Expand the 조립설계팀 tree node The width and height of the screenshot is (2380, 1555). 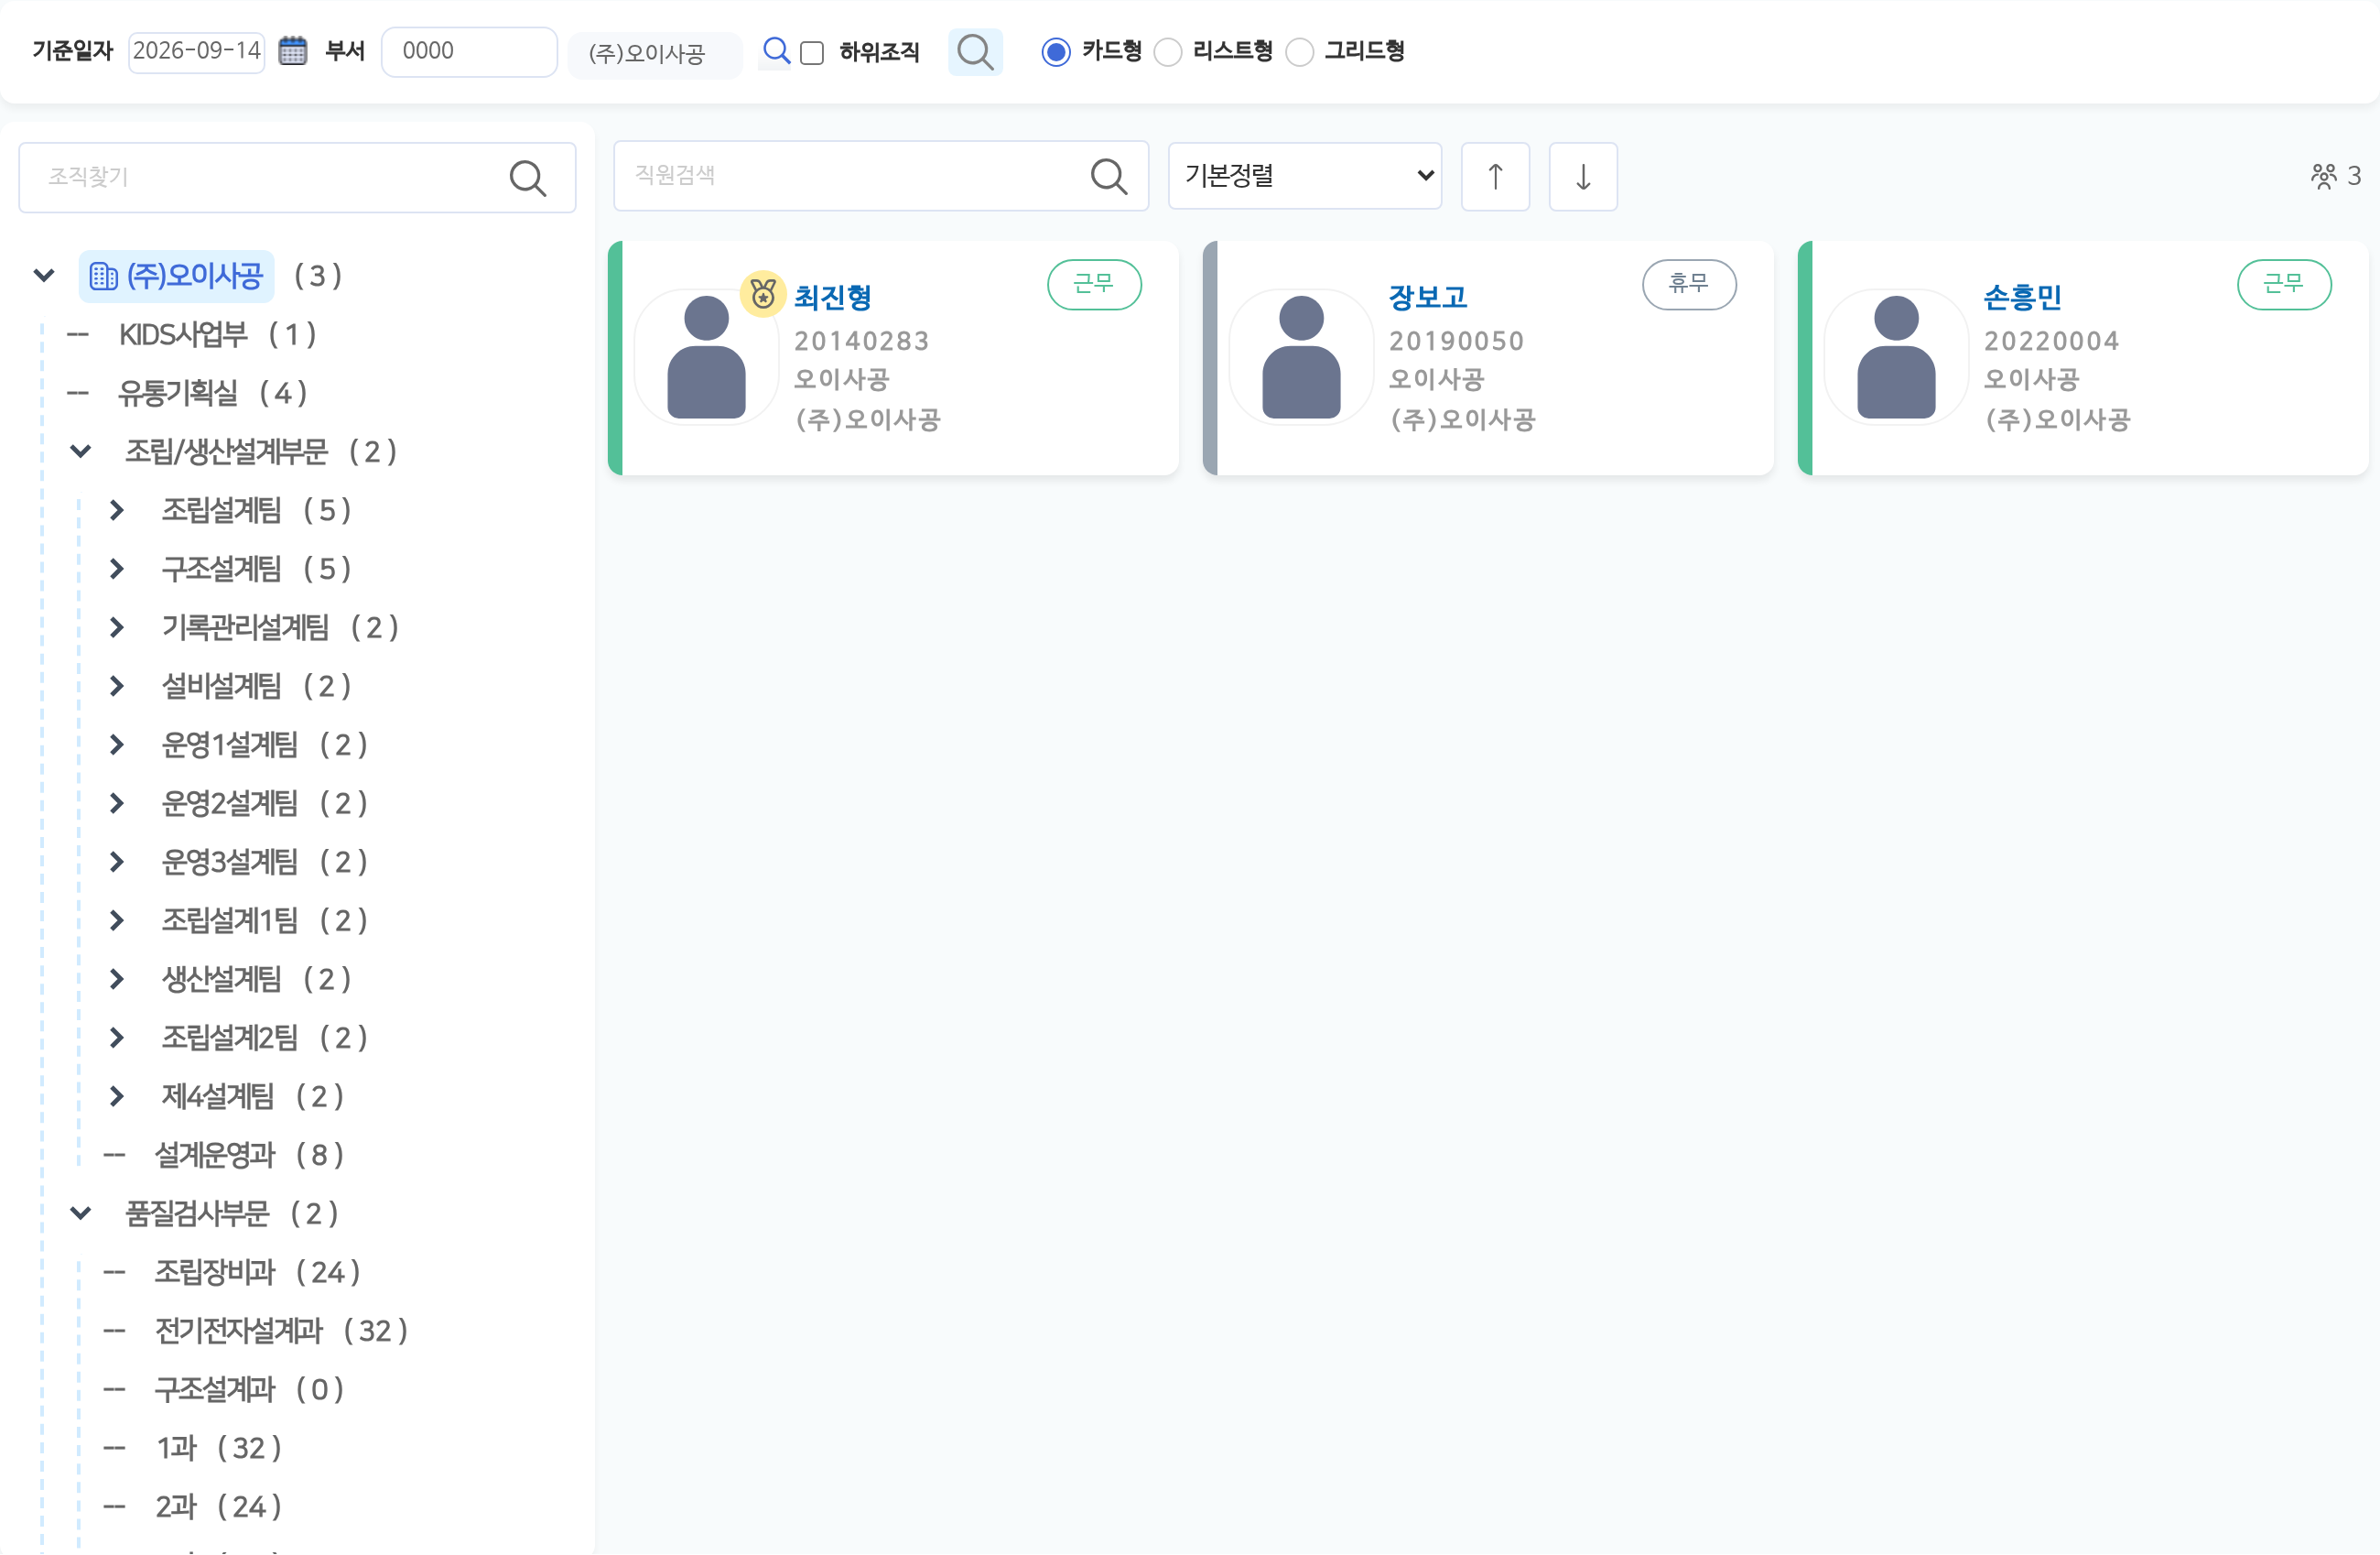pos(117,510)
